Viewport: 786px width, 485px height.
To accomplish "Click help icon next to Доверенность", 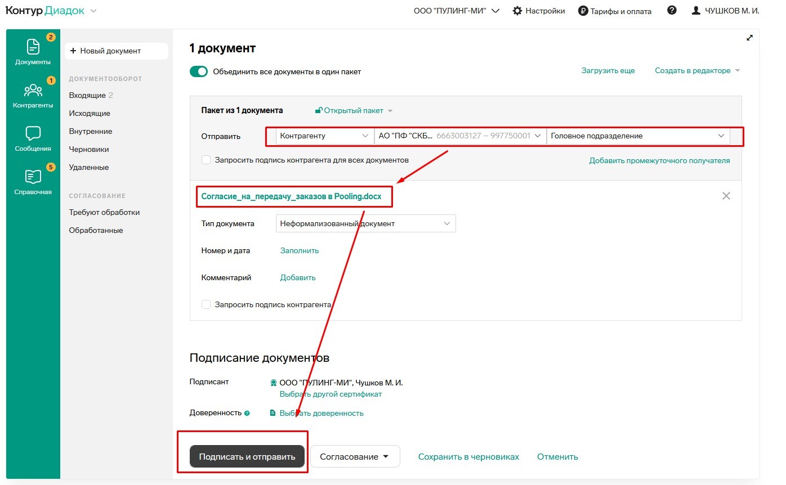I will click(247, 414).
